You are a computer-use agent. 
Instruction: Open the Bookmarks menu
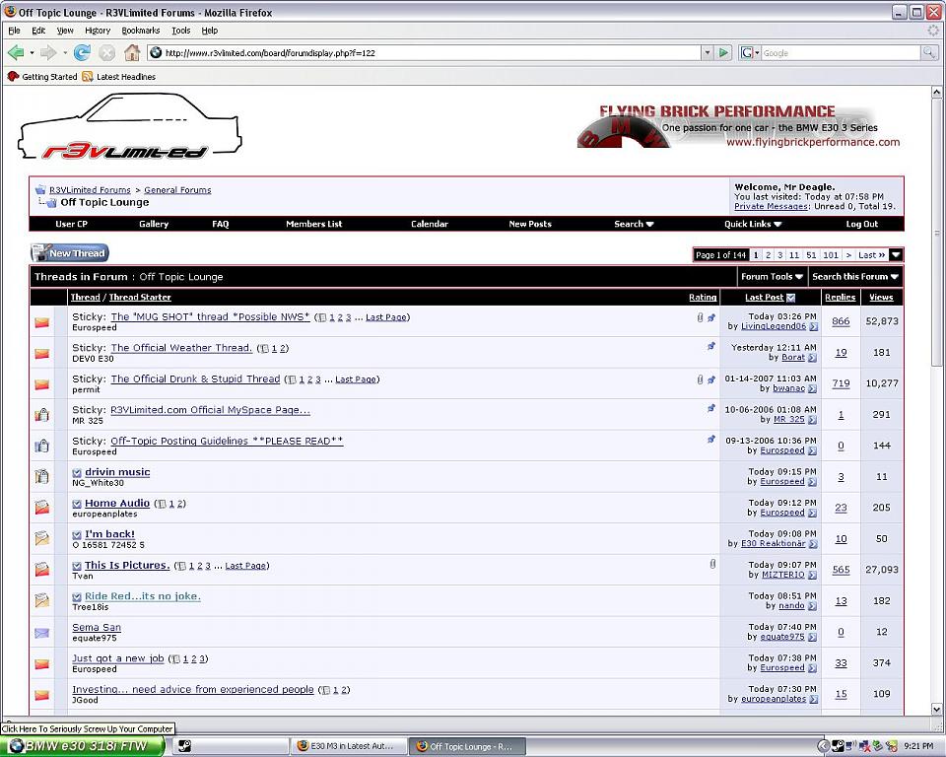tap(140, 31)
